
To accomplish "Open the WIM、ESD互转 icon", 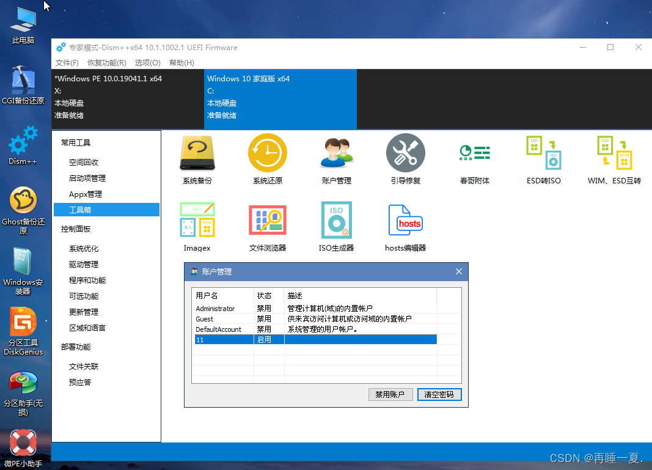I will click(614, 153).
